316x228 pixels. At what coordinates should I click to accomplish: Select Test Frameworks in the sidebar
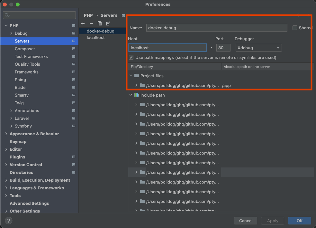pos(31,57)
